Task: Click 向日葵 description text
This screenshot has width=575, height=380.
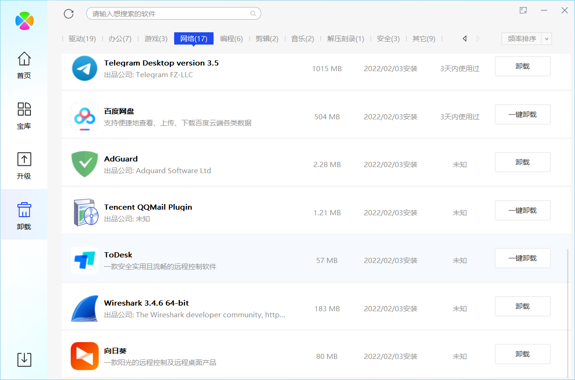Action: coord(160,362)
